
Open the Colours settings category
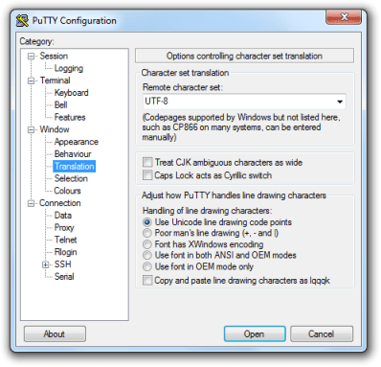click(67, 191)
